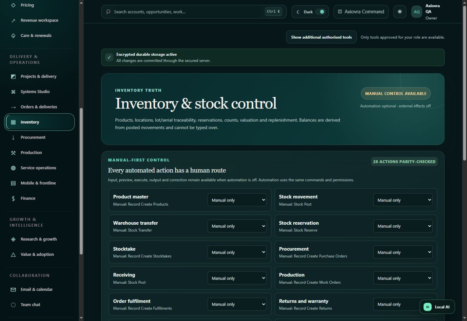Open the Stock reservation mode dropdown

point(403,226)
